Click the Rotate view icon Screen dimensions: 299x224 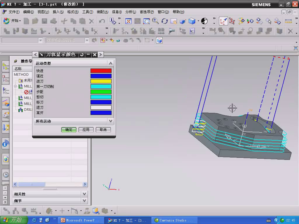point(165,21)
